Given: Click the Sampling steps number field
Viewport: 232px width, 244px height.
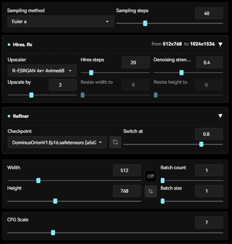Looking at the screenshot, I should (x=209, y=13).
